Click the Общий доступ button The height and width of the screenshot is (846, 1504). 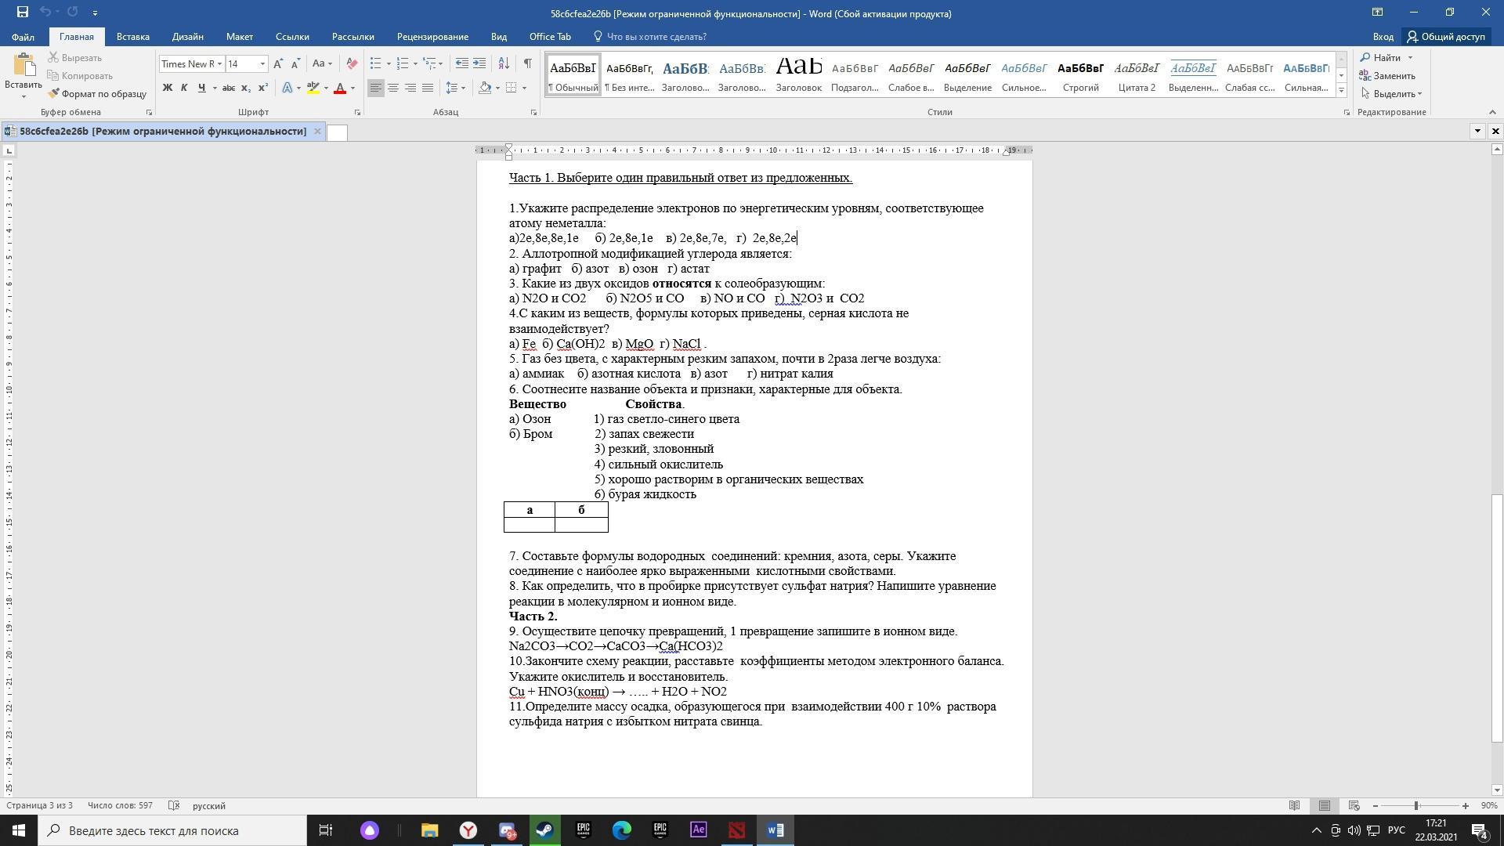(1445, 37)
